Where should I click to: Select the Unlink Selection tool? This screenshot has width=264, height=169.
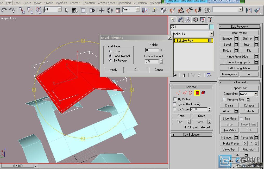pyautogui.click(x=30, y=10)
